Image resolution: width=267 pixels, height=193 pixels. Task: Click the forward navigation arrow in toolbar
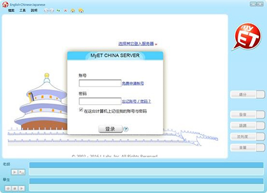(x=52, y=11)
